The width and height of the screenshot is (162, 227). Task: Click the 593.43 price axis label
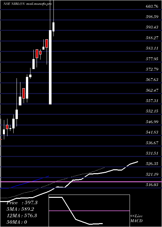tap(152, 27)
